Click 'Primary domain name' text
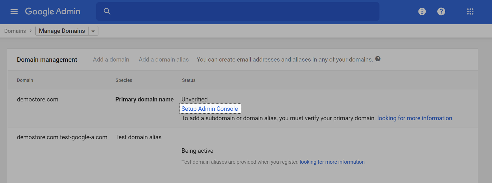 145,99
